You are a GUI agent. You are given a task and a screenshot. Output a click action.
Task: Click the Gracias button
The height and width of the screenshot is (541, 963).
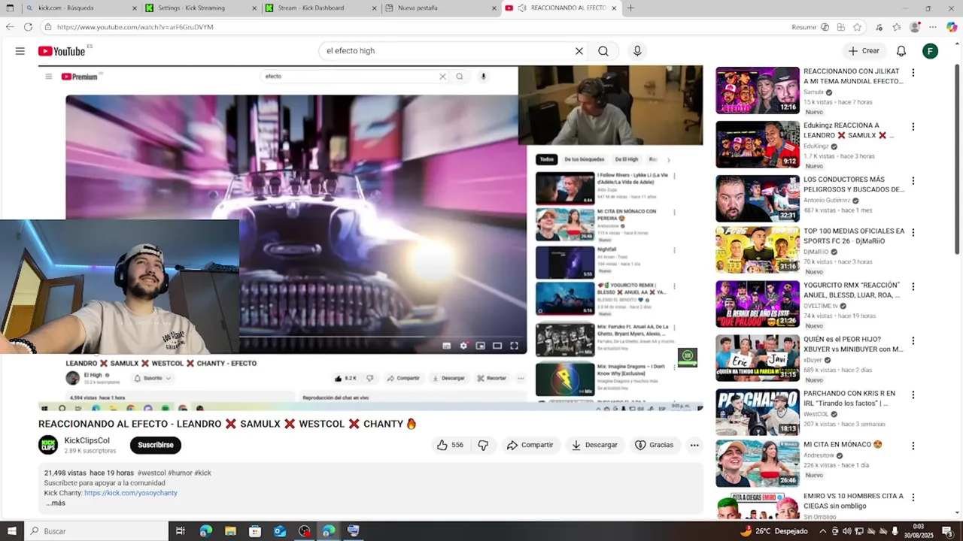pyautogui.click(x=654, y=445)
